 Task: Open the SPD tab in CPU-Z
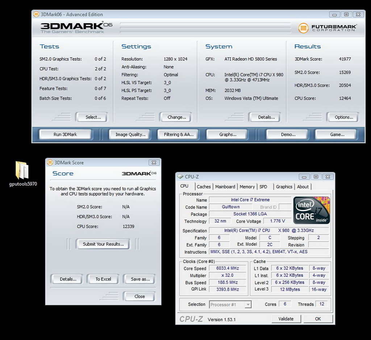tap(263, 187)
